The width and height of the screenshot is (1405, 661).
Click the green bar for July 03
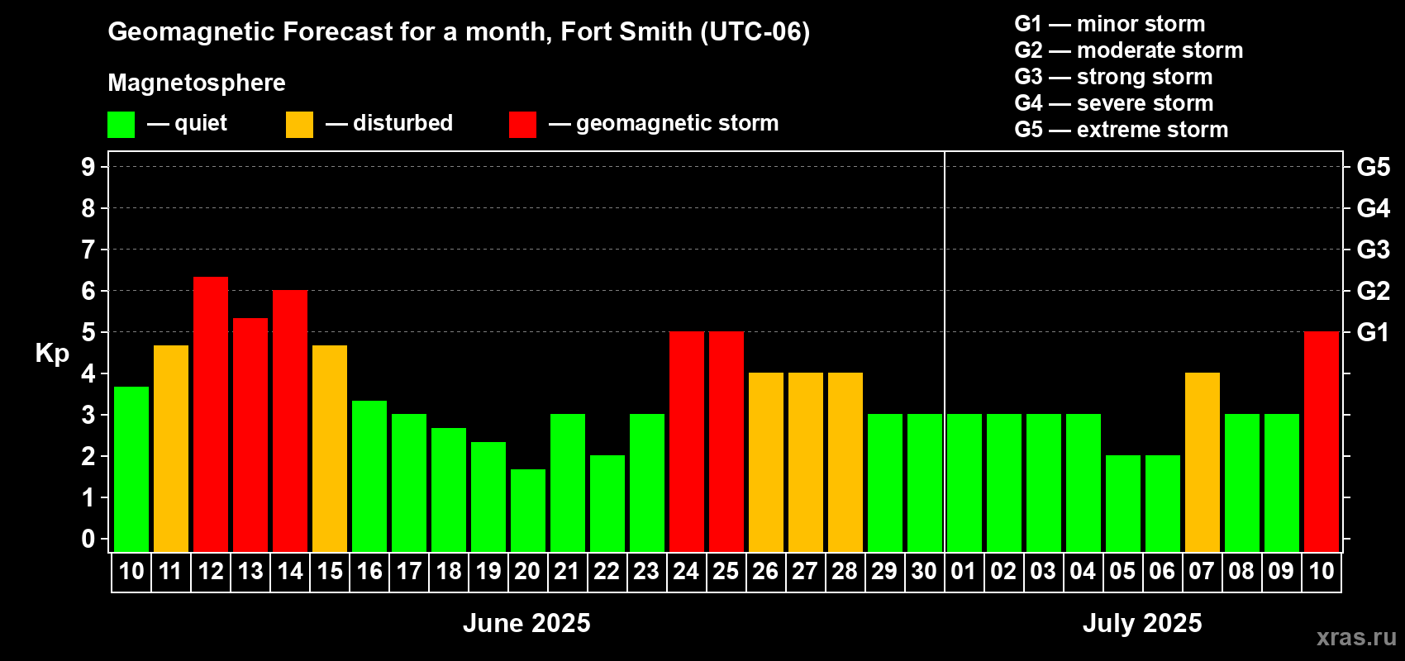1044,483
